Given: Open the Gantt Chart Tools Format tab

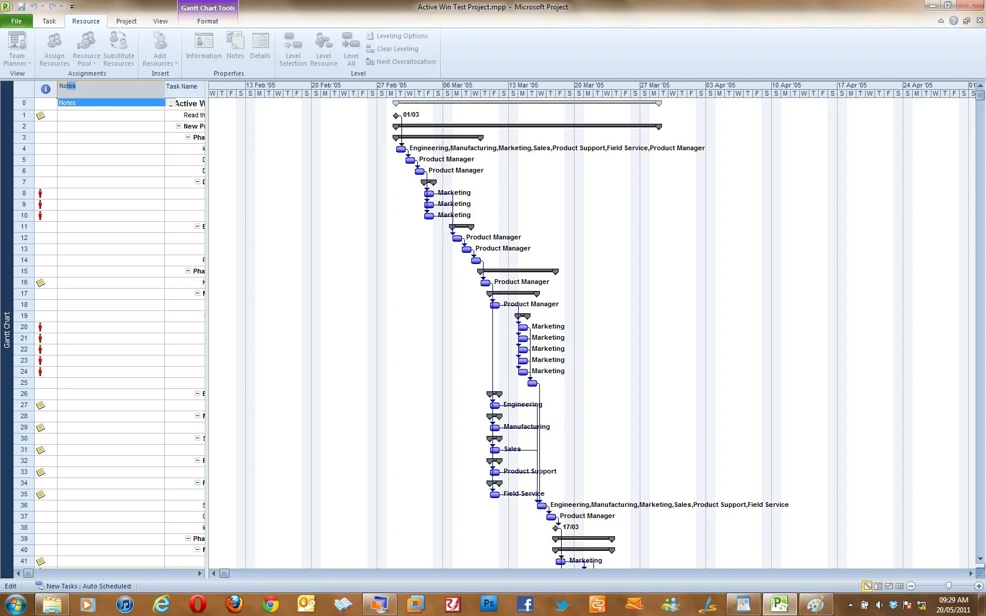Looking at the screenshot, I should click(x=208, y=21).
